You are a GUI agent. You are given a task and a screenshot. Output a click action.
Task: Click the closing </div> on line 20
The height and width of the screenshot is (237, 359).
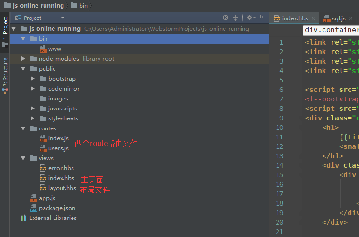point(335,222)
